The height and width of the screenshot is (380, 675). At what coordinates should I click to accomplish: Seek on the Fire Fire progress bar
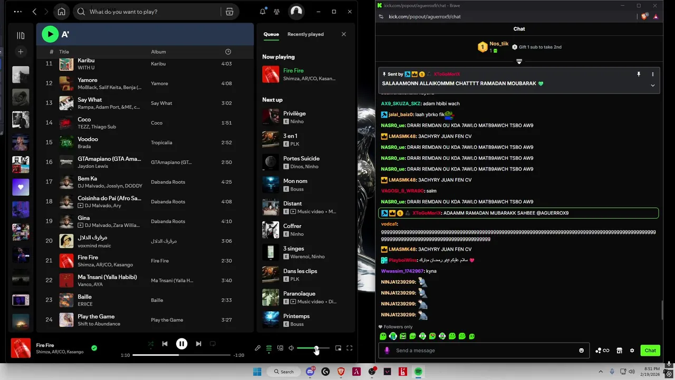coord(181,355)
